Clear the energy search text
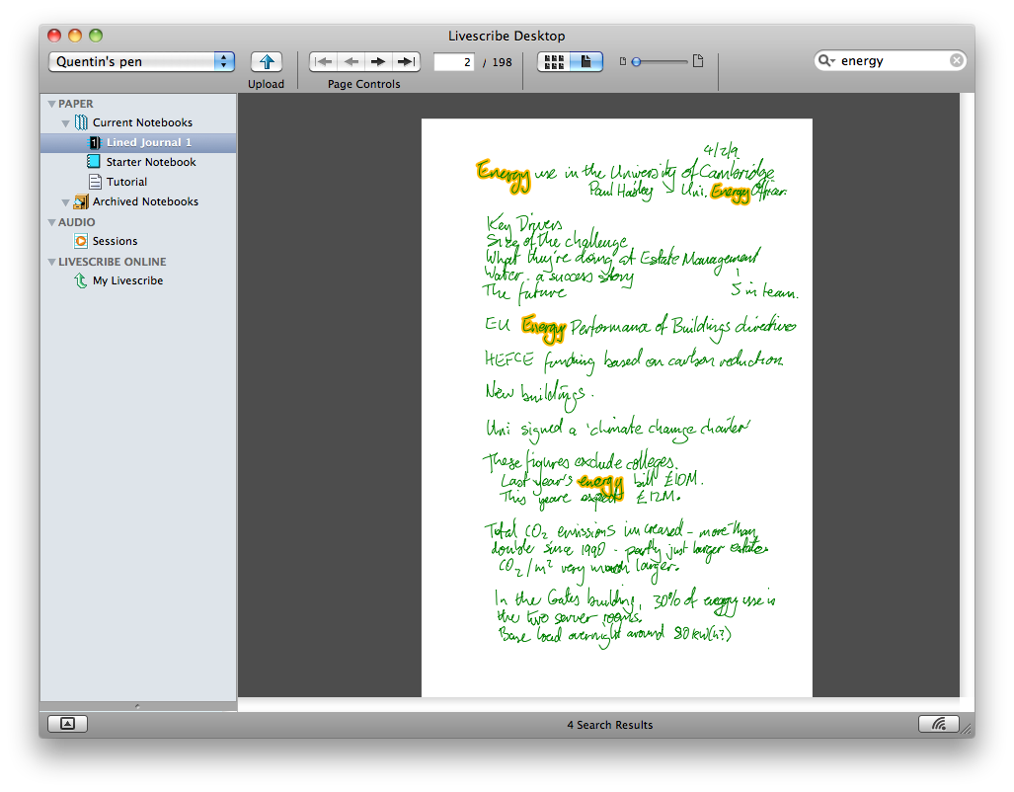The width and height of the screenshot is (1014, 792). point(956,61)
